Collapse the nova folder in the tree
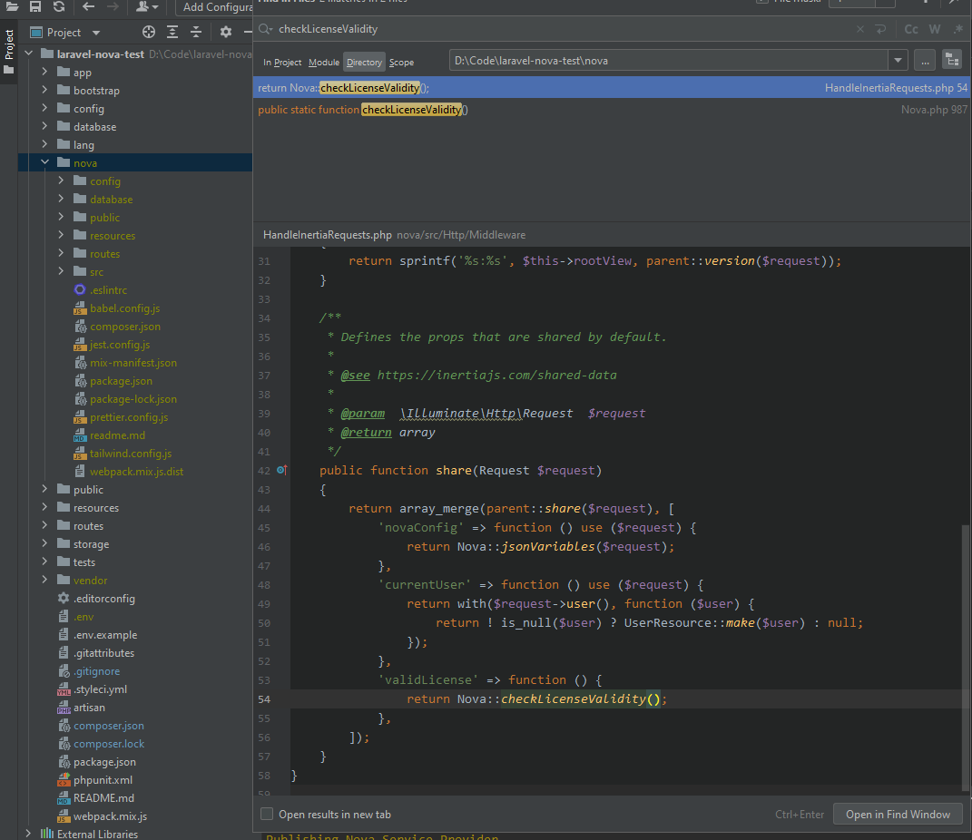Screen dimensions: 972x840 coord(43,161)
